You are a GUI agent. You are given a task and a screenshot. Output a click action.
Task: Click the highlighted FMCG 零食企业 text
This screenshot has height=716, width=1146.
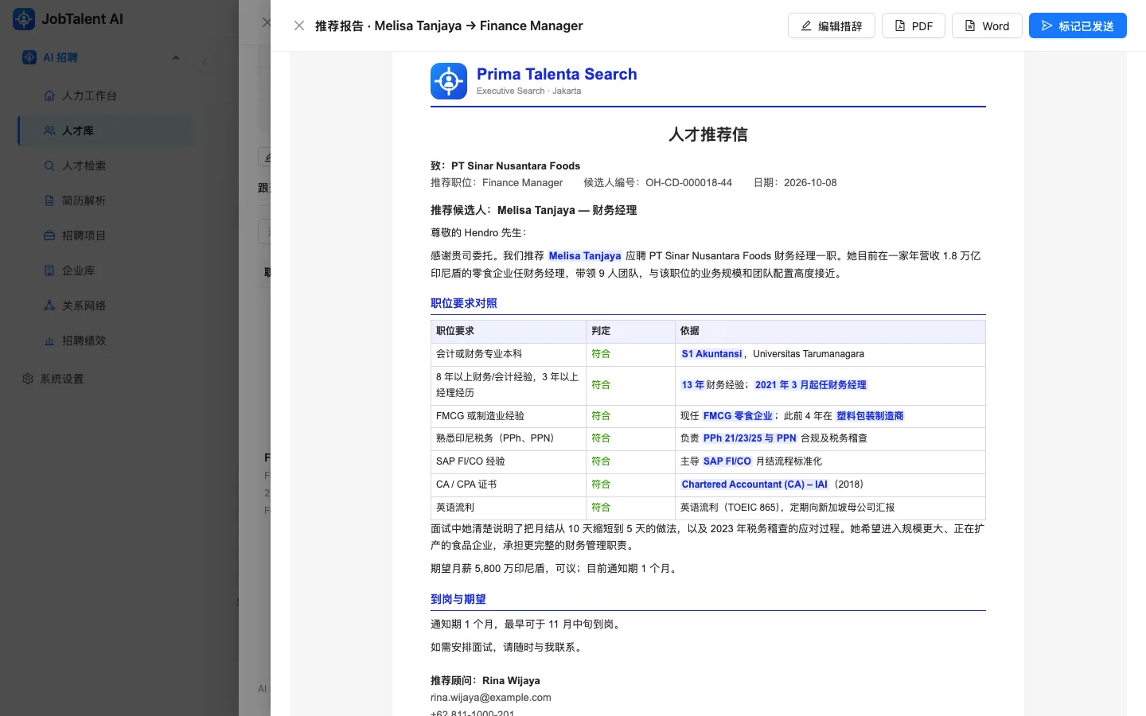(x=738, y=416)
